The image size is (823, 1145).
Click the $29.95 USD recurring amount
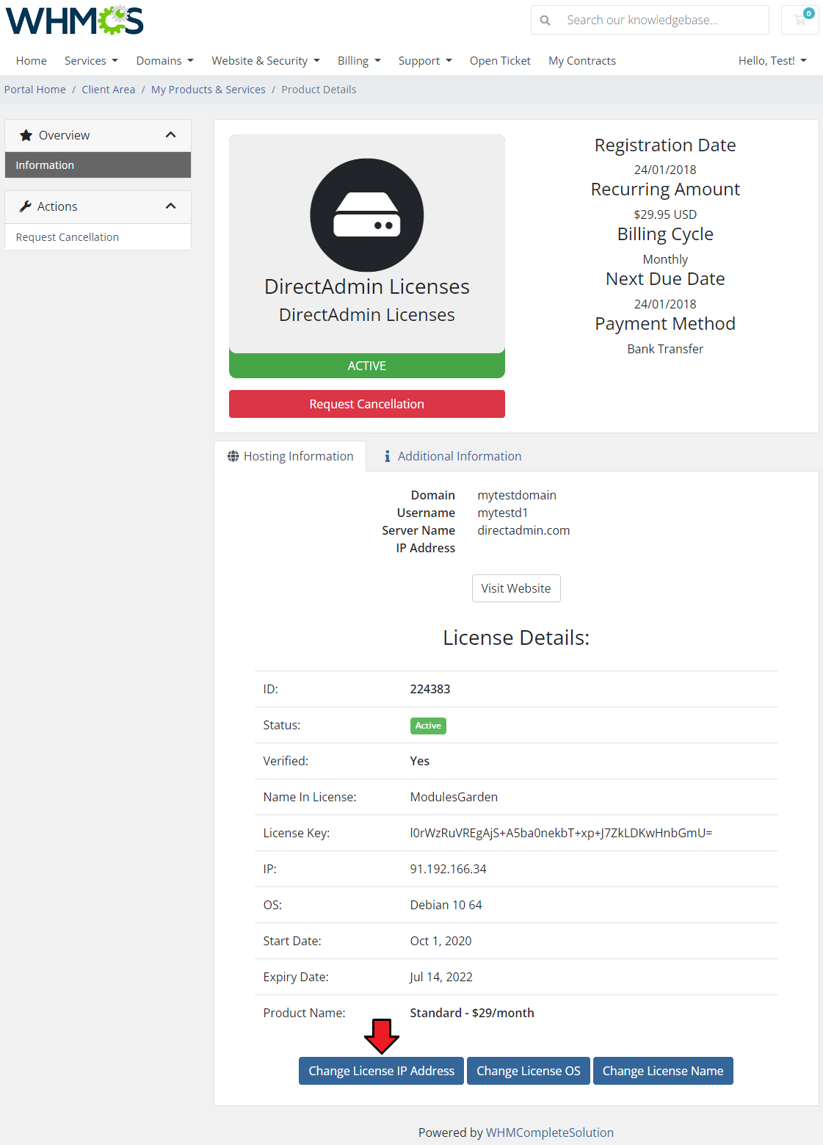[x=665, y=214]
